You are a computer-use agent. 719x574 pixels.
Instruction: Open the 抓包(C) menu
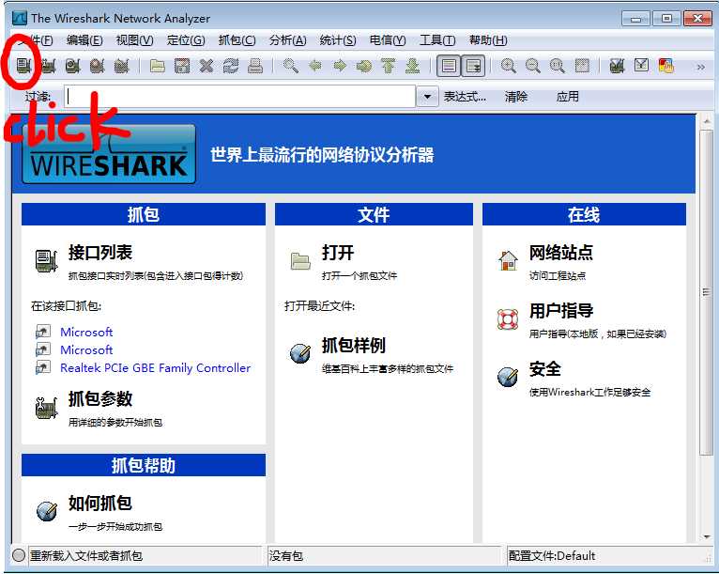click(x=237, y=40)
